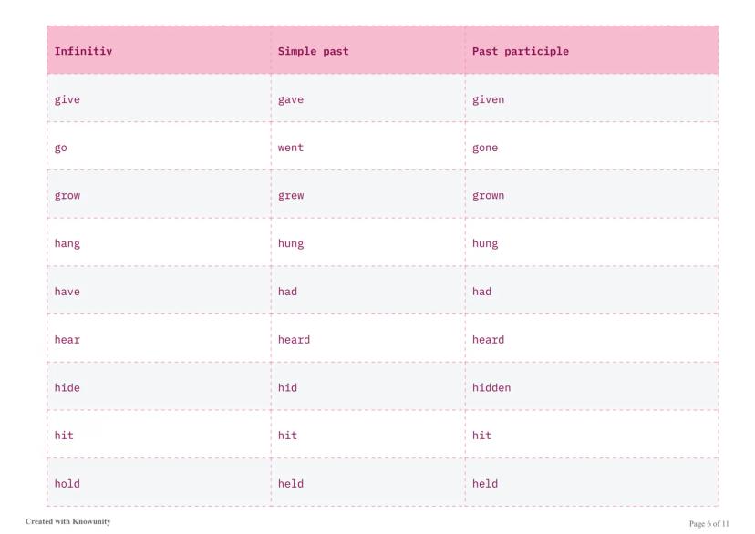Click the infinitive cell "have"

point(67,292)
